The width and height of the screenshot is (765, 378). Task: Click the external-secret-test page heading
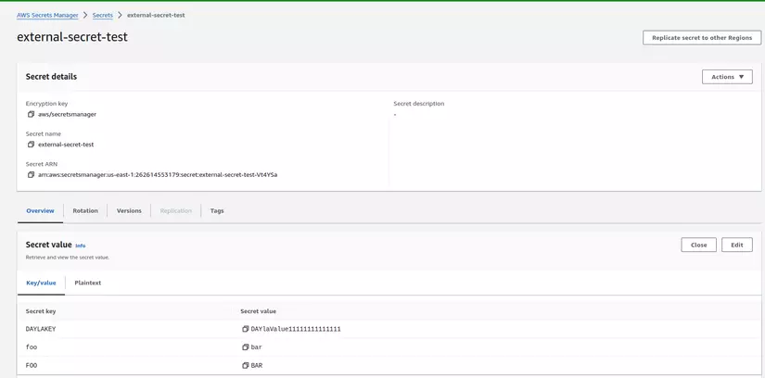tap(72, 37)
